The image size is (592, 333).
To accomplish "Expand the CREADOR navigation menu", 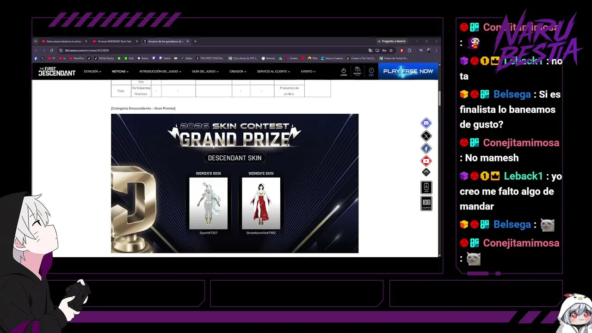I will 238,72.
